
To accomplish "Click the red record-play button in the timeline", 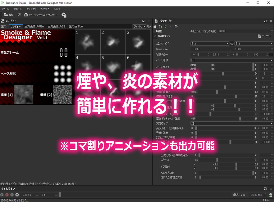I will (7, 195).
